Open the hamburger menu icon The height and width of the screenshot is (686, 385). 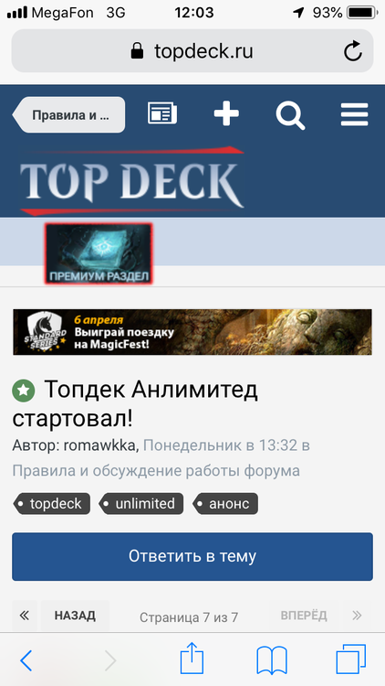[355, 114]
